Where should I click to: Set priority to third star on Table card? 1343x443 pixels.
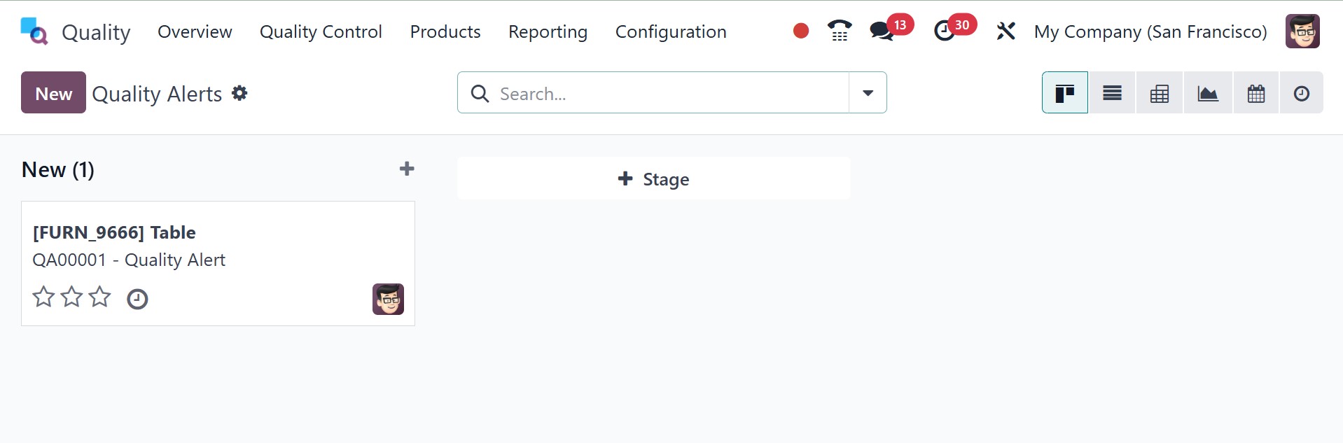click(x=99, y=297)
